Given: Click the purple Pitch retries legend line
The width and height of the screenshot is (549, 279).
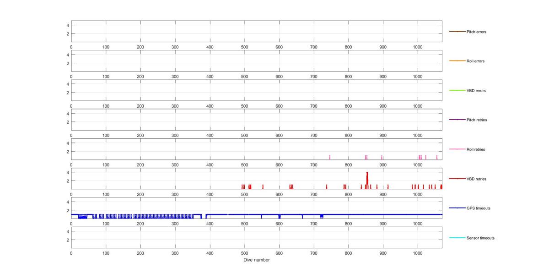Looking at the screenshot, I should pos(457,120).
